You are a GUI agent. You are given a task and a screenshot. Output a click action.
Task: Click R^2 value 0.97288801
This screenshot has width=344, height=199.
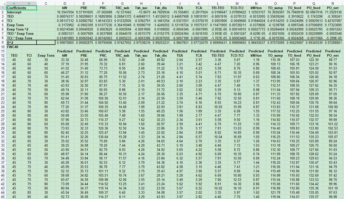tap(333, 43)
